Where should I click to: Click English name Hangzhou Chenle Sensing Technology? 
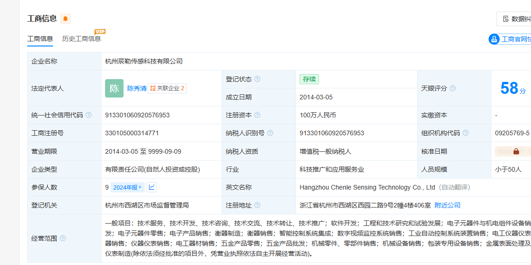(x=367, y=187)
